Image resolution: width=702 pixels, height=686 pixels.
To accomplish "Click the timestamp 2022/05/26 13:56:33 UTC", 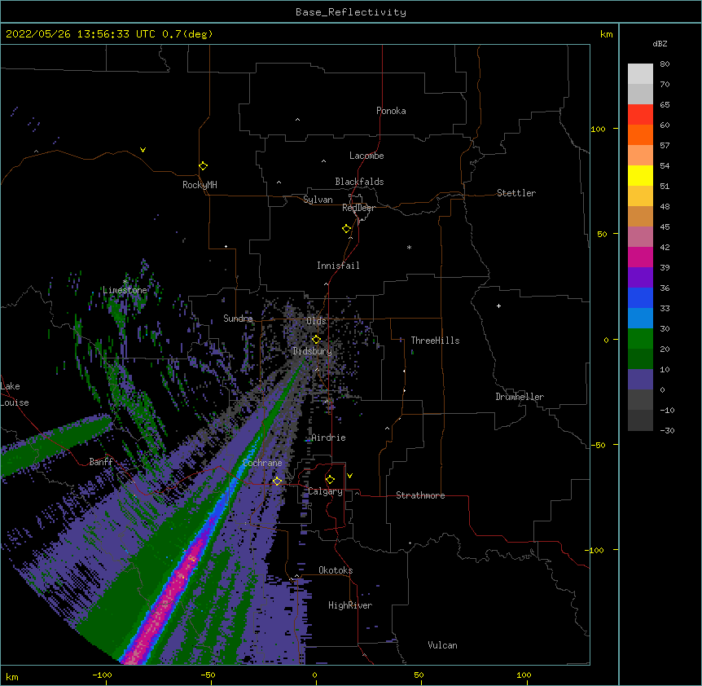I will coord(81,34).
